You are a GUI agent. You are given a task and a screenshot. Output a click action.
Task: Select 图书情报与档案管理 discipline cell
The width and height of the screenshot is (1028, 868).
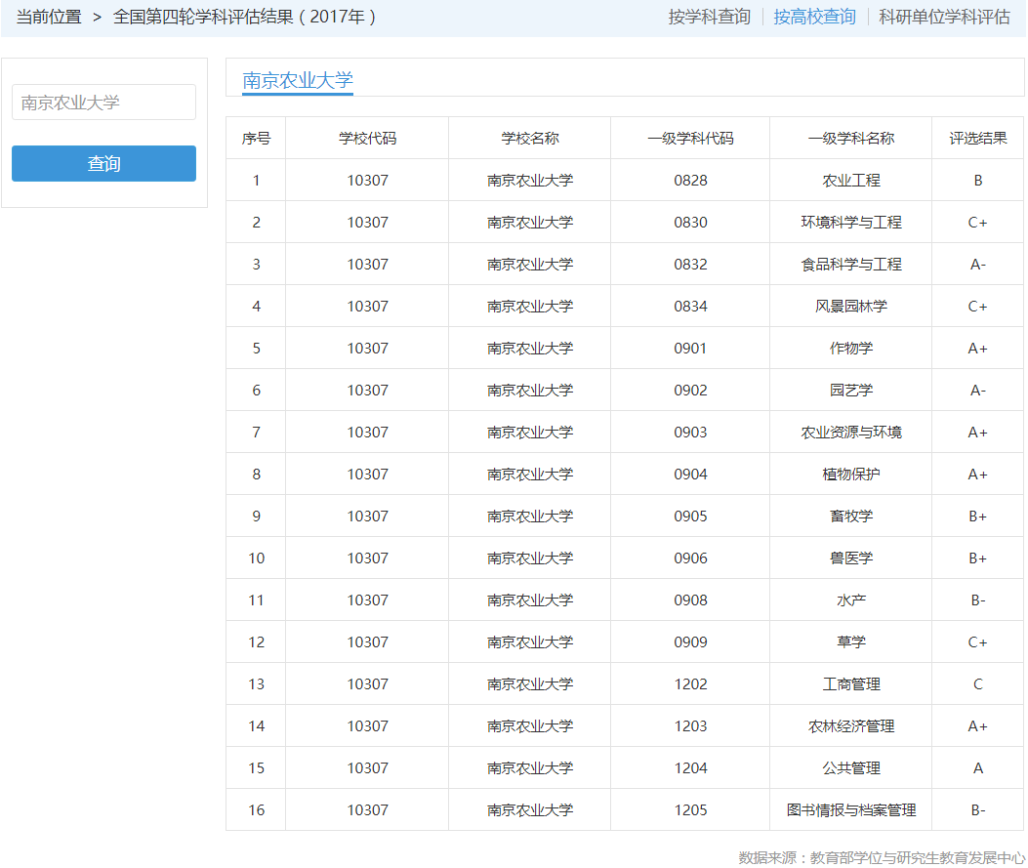click(x=851, y=809)
